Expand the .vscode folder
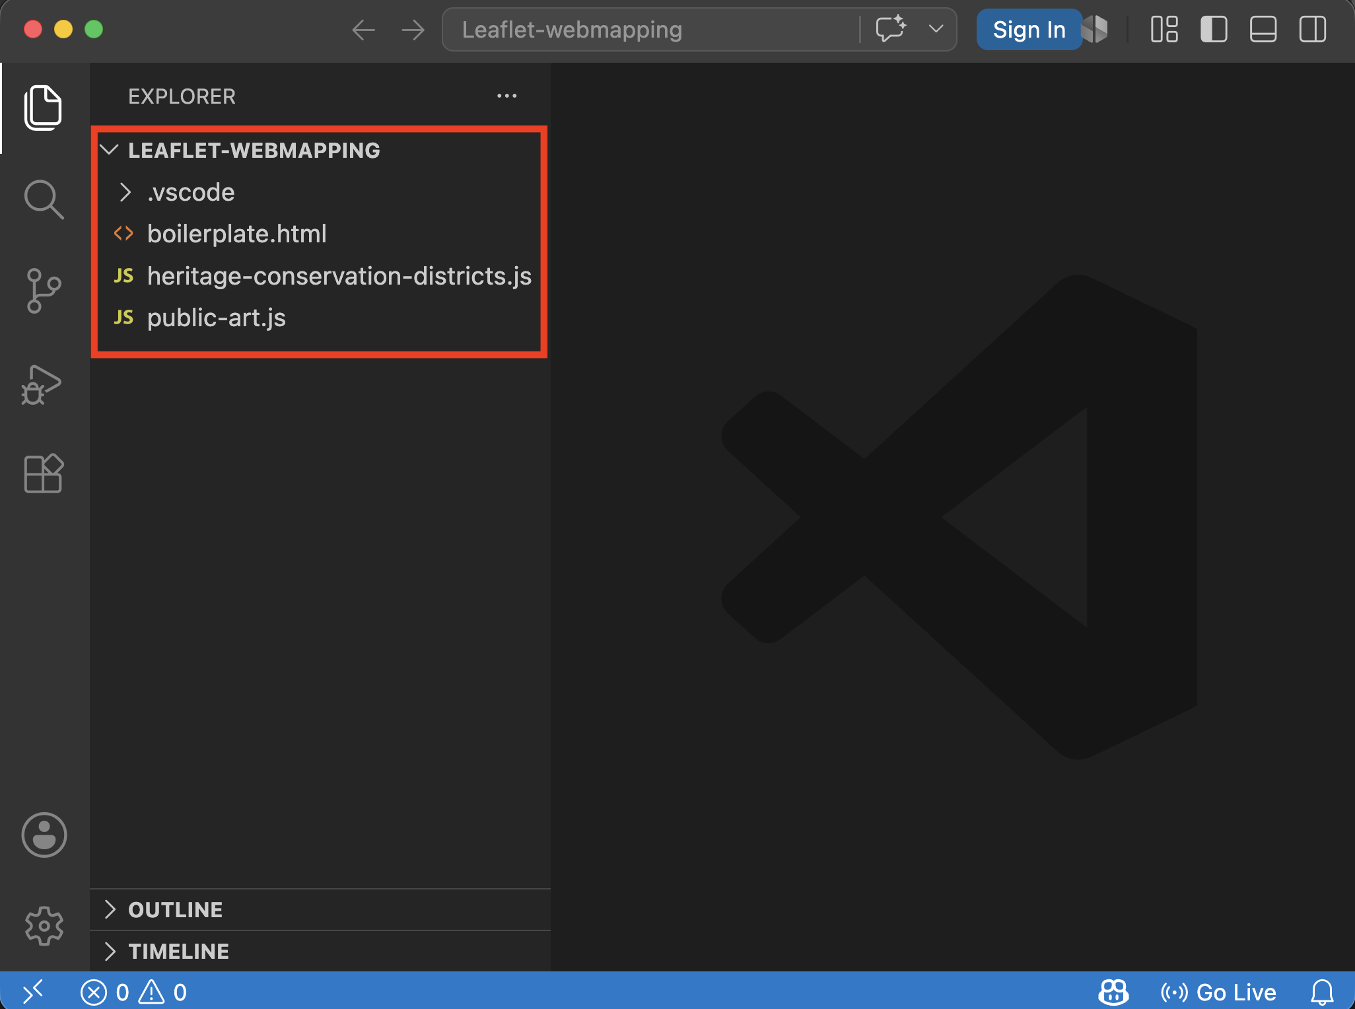 pos(320,192)
